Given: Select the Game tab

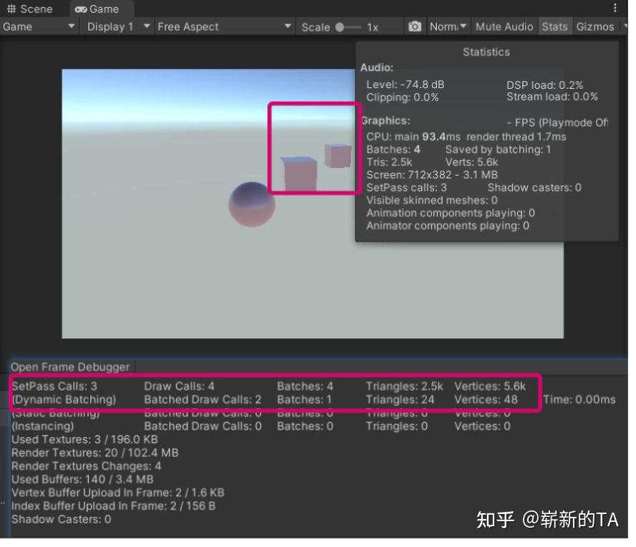Looking at the screenshot, I should point(100,9).
